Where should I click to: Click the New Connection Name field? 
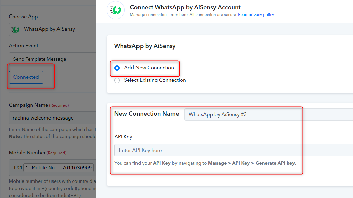coord(268,114)
